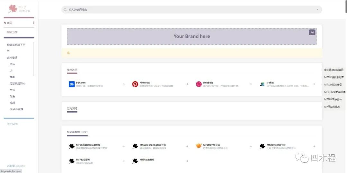Image resolution: width=347 pixels, height=173 pixels.
Task: Expand the 素材资源 sidebar category
Action: click(x=12, y=58)
